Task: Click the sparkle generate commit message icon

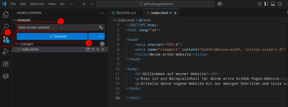Action: [101, 27]
